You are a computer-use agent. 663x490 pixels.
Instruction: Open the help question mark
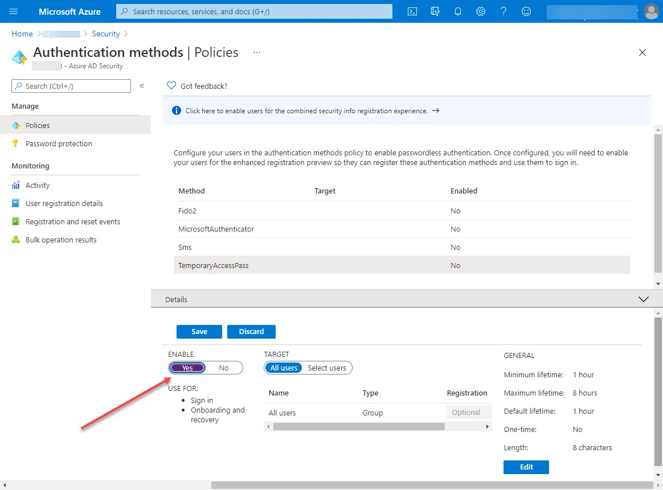tap(503, 11)
